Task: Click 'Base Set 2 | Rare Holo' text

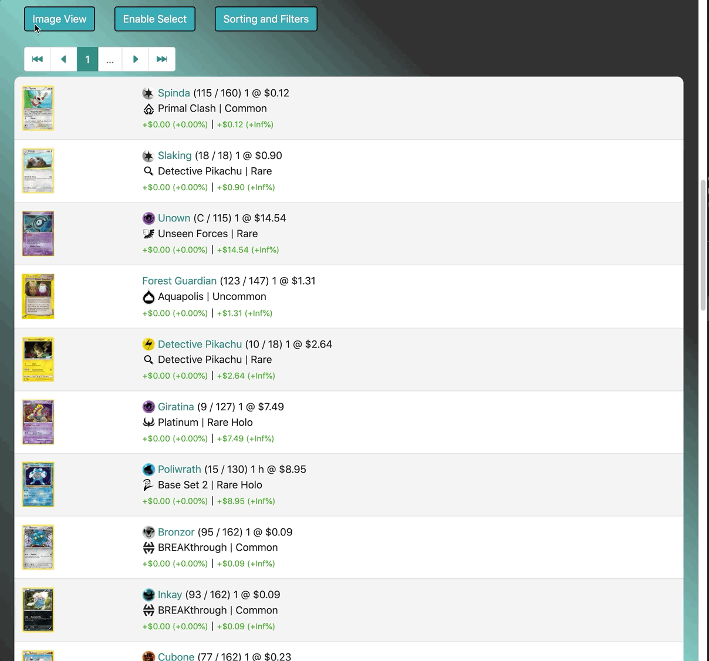Action: 210,485
